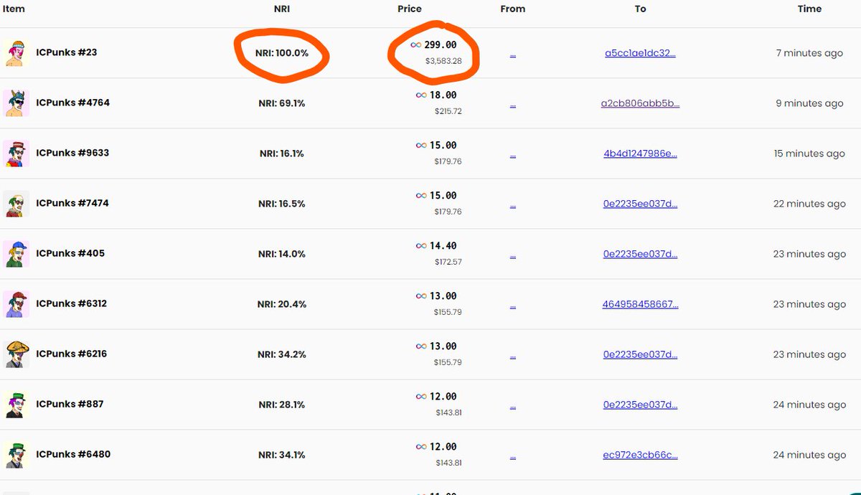Select the ICPunks #405 item name

point(70,253)
